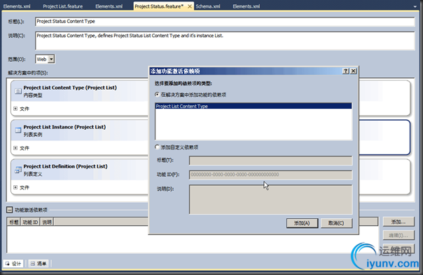Click the dialog description (D) text area
423x275 pixels.
click(x=270, y=199)
